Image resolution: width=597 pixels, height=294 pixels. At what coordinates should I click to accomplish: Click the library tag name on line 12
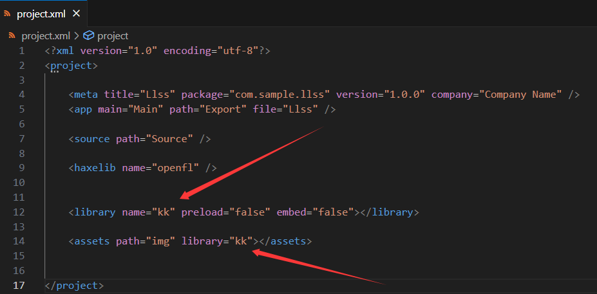click(x=95, y=212)
